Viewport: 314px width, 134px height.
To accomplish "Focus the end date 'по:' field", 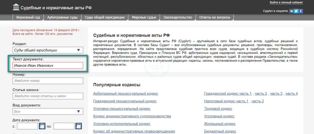I will 64,126.
